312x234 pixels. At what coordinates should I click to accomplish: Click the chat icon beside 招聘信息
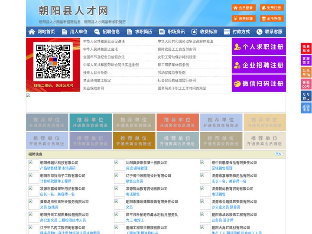click(x=97, y=32)
